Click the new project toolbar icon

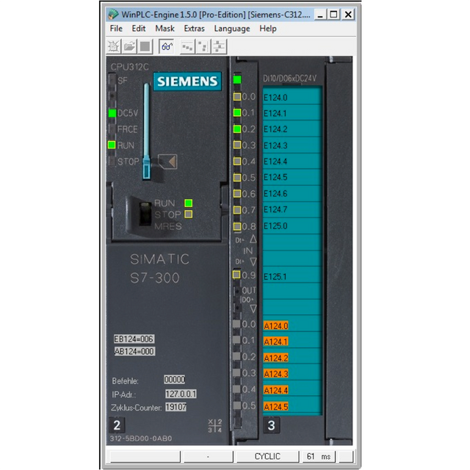(114, 46)
